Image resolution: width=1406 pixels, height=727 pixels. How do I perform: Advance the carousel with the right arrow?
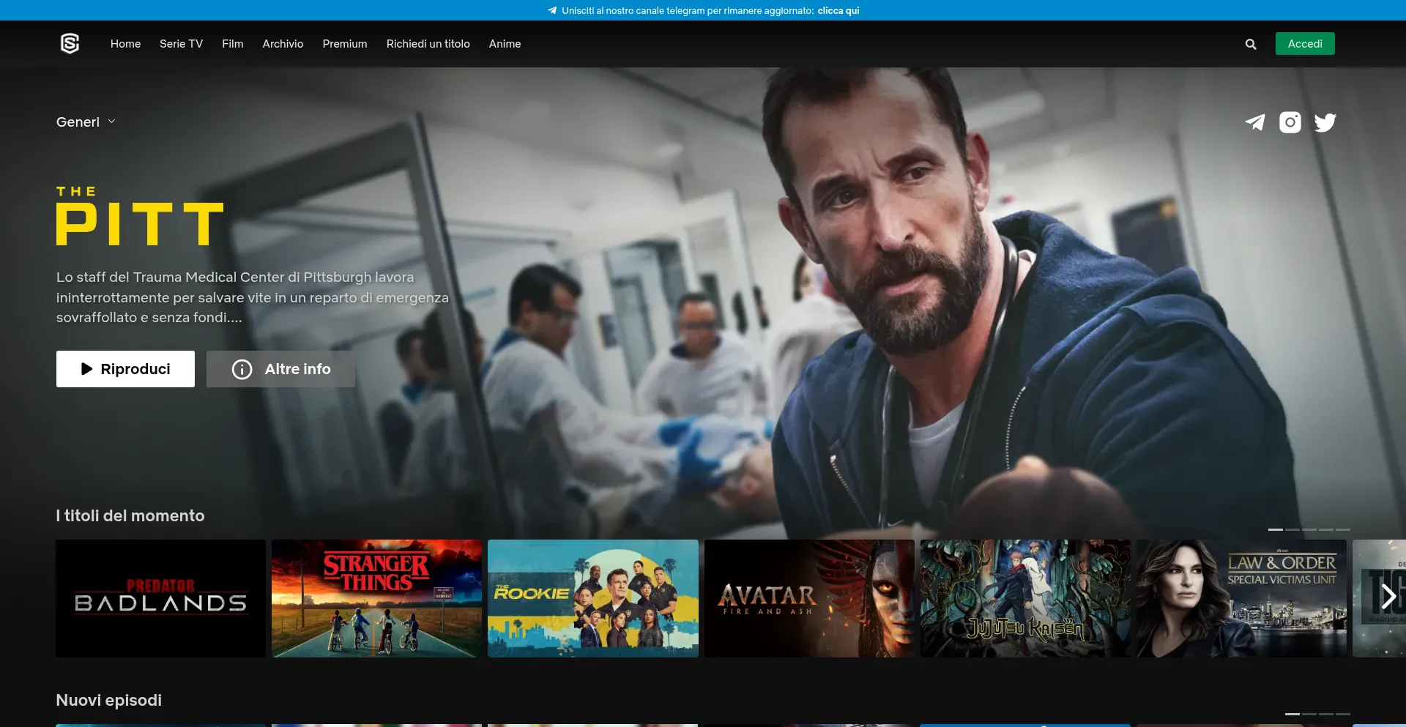(1388, 597)
